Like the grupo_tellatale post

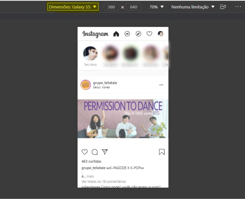[85, 152]
